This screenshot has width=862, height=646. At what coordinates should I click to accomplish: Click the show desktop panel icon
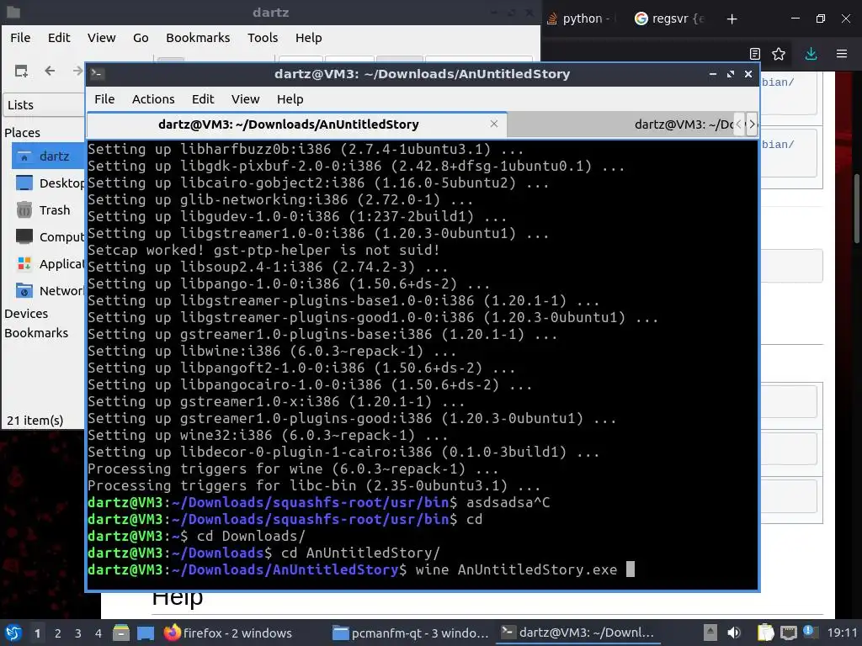[145, 633]
